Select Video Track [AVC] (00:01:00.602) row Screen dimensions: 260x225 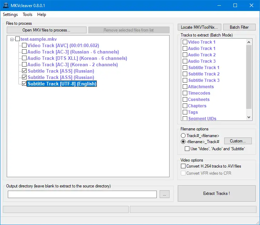63,45
